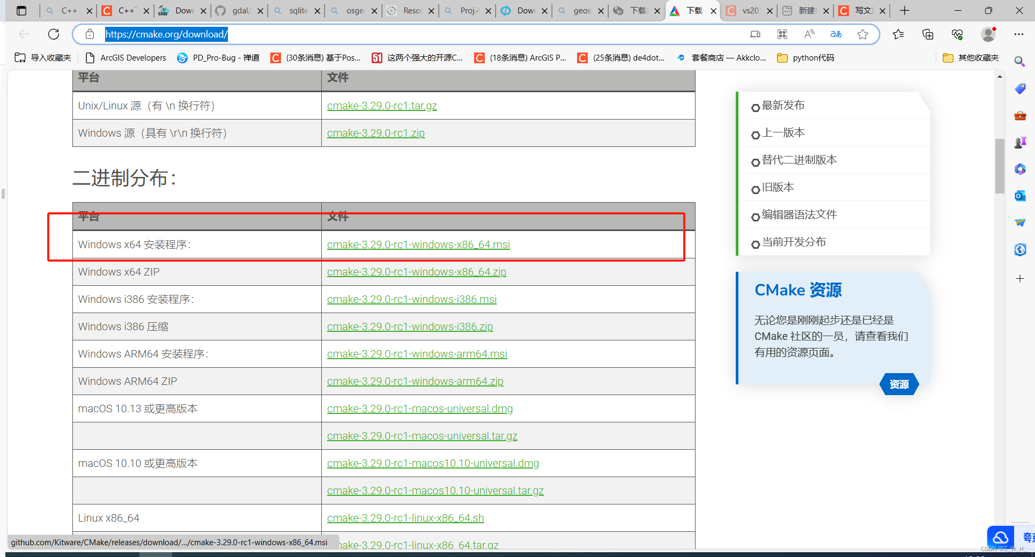
Task: Select the Windows ARM64 ZIP platform text
Action: [128, 381]
